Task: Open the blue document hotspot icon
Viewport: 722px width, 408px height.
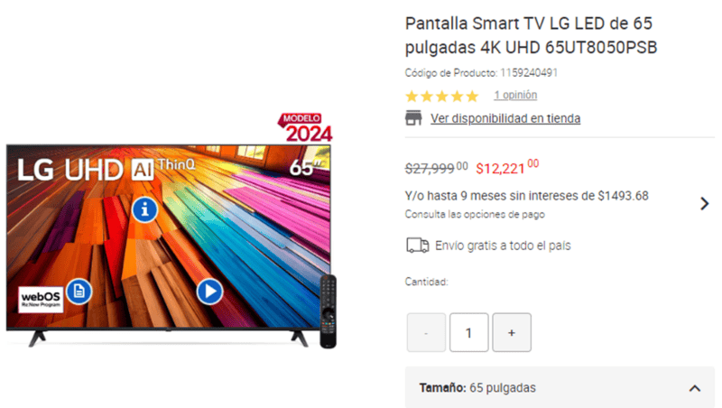Action: click(x=79, y=292)
